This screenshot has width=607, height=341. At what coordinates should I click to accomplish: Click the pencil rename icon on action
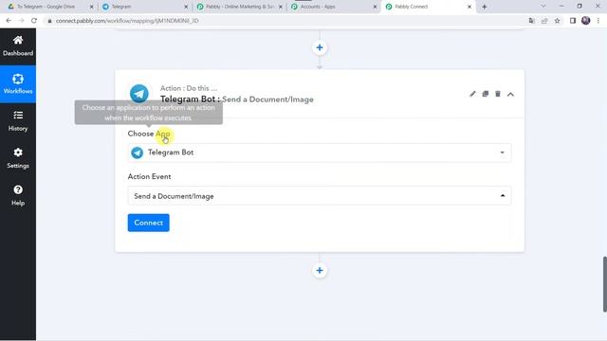[472, 94]
